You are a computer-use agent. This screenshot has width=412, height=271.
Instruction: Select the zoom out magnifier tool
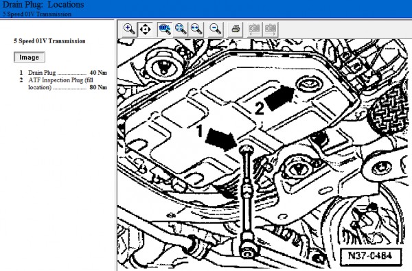pyautogui.click(x=216, y=29)
